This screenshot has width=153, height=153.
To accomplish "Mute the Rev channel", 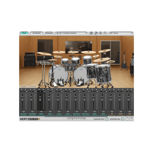I will (x=132, y=90).
